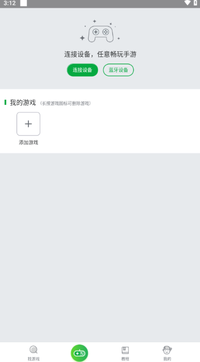Tap the 添加游戏 label
Viewport: 200px width, 362px height.
click(x=28, y=142)
